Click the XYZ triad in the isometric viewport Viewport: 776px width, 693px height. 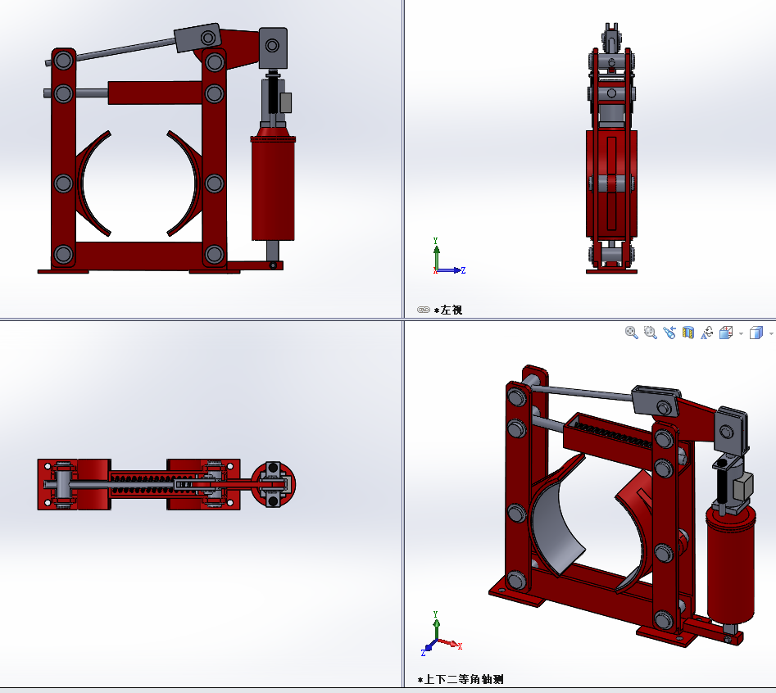click(x=441, y=634)
